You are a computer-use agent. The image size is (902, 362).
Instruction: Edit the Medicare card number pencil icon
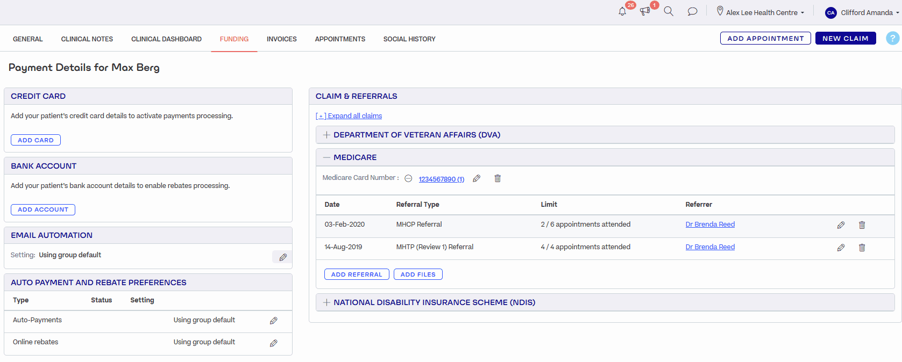(x=477, y=178)
